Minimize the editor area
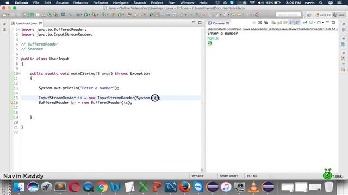348x195 pixels. pyautogui.click(x=194, y=22)
